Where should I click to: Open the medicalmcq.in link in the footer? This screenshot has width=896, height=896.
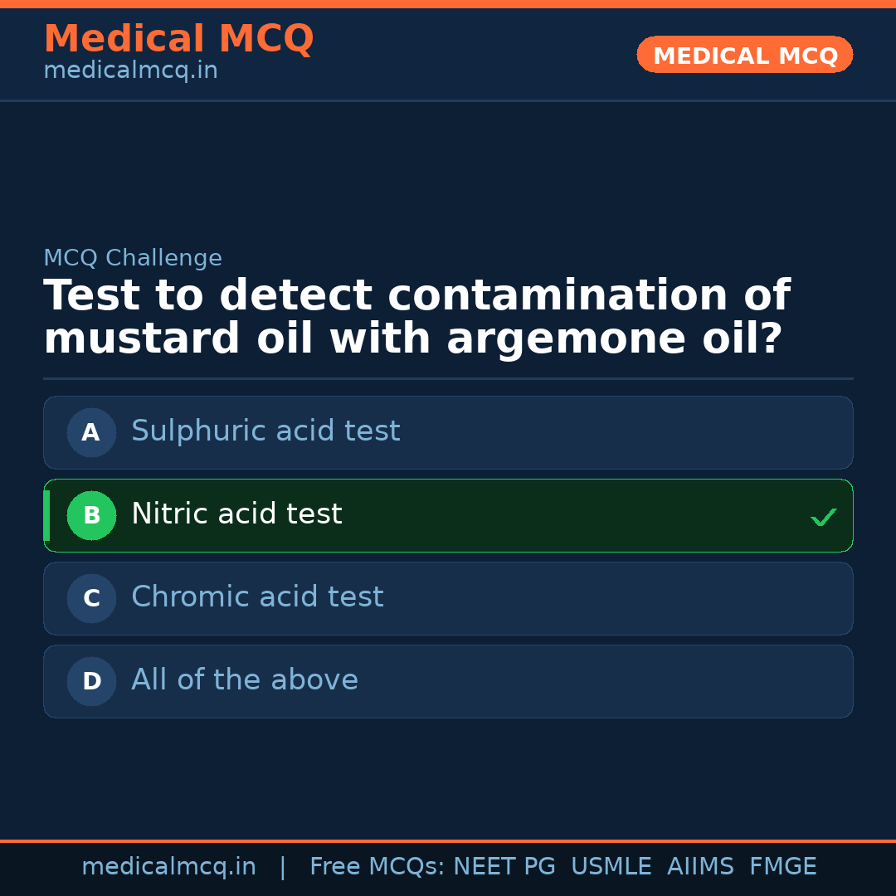click(168, 867)
